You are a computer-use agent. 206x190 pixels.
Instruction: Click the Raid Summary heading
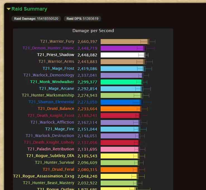(x=29, y=9)
